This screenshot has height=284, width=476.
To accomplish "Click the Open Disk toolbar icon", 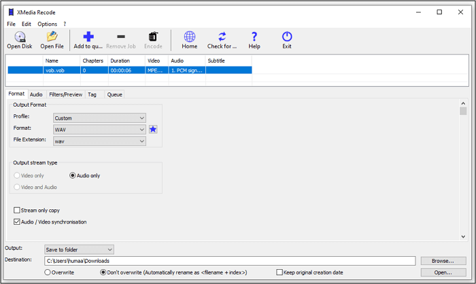I will (20, 37).
